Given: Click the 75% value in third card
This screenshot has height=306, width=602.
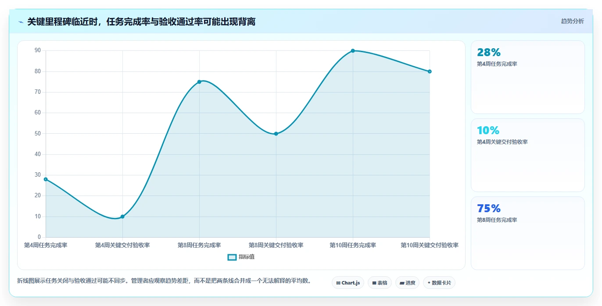Looking at the screenshot, I should [489, 209].
